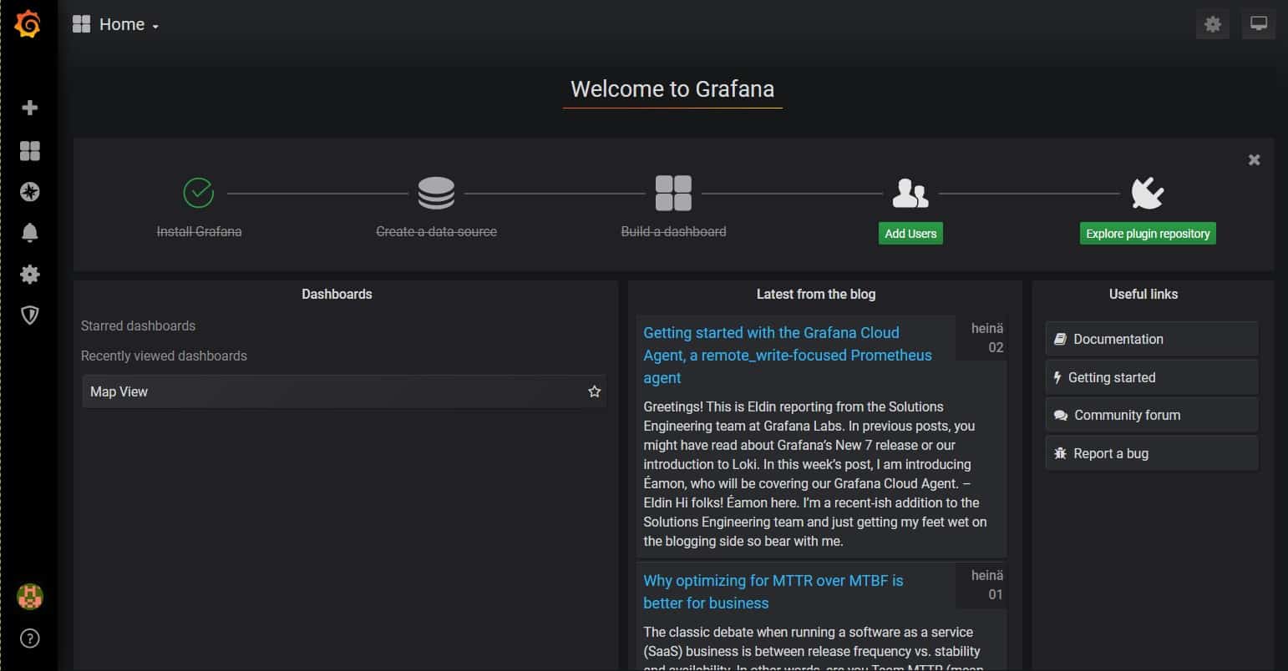Open Server Admin shield icon in sidebar
Screen dimensions: 1288x671
[x=30, y=315]
